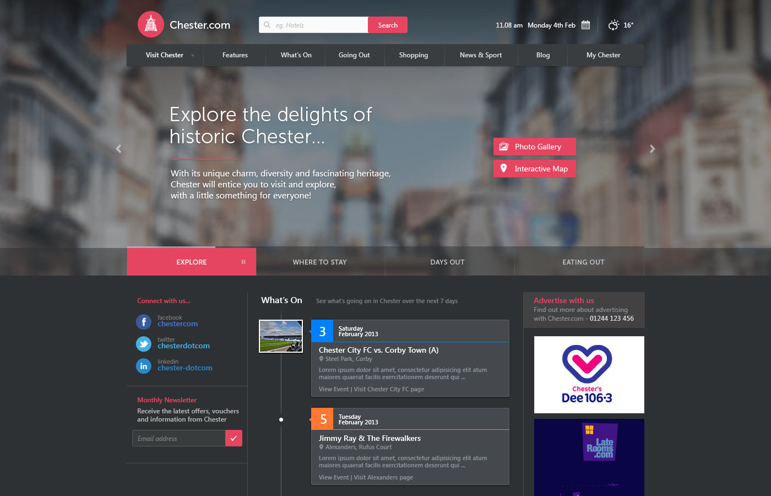This screenshot has width=771, height=496.
Task: Pause the slideshow on the Explore tab
Action: pos(243,262)
